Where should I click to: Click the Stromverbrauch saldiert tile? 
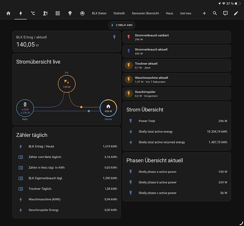coord(177,37)
